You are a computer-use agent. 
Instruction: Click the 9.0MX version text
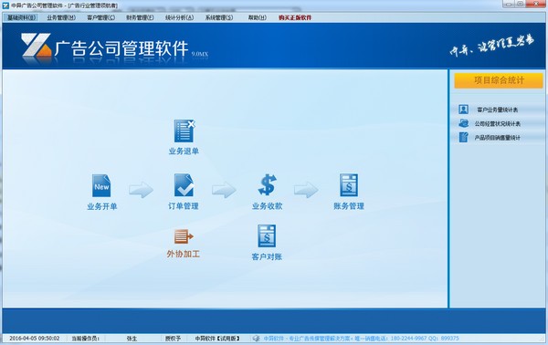click(x=199, y=54)
